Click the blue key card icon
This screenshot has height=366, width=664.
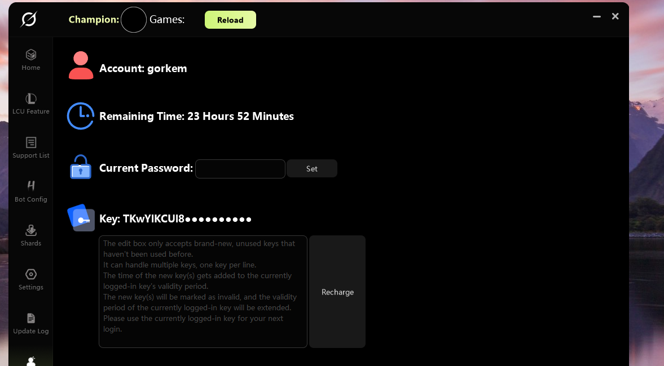[x=81, y=217]
